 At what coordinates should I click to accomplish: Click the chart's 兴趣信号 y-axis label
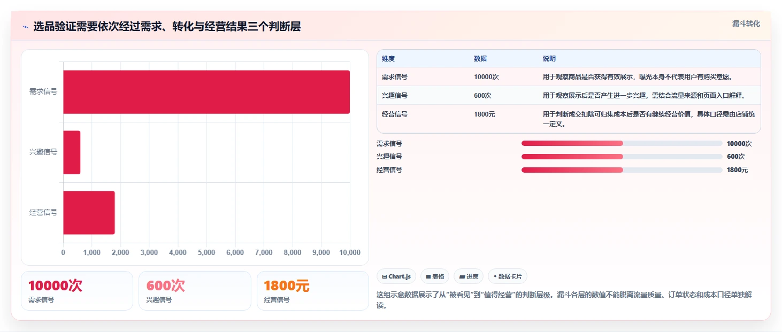coord(43,152)
